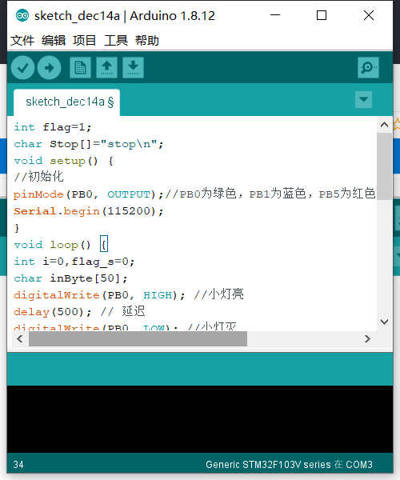Open the 项目 menu
Image resolution: width=400 pixels, height=480 pixels.
(x=85, y=41)
